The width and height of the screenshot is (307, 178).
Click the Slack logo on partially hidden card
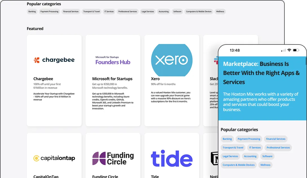pos(216,60)
